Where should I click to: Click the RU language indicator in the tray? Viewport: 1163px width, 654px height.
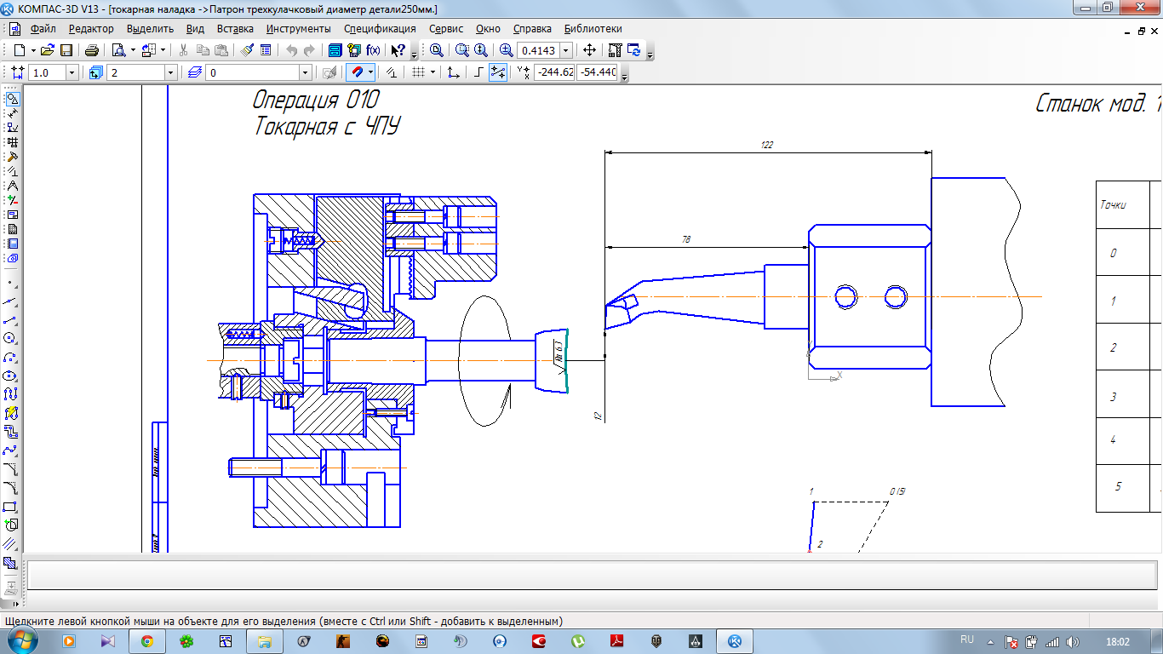[967, 640]
